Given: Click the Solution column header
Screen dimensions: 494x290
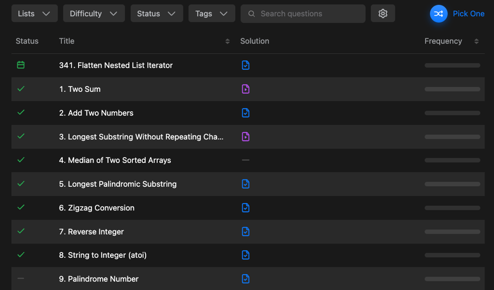Looking at the screenshot, I should (x=254, y=41).
